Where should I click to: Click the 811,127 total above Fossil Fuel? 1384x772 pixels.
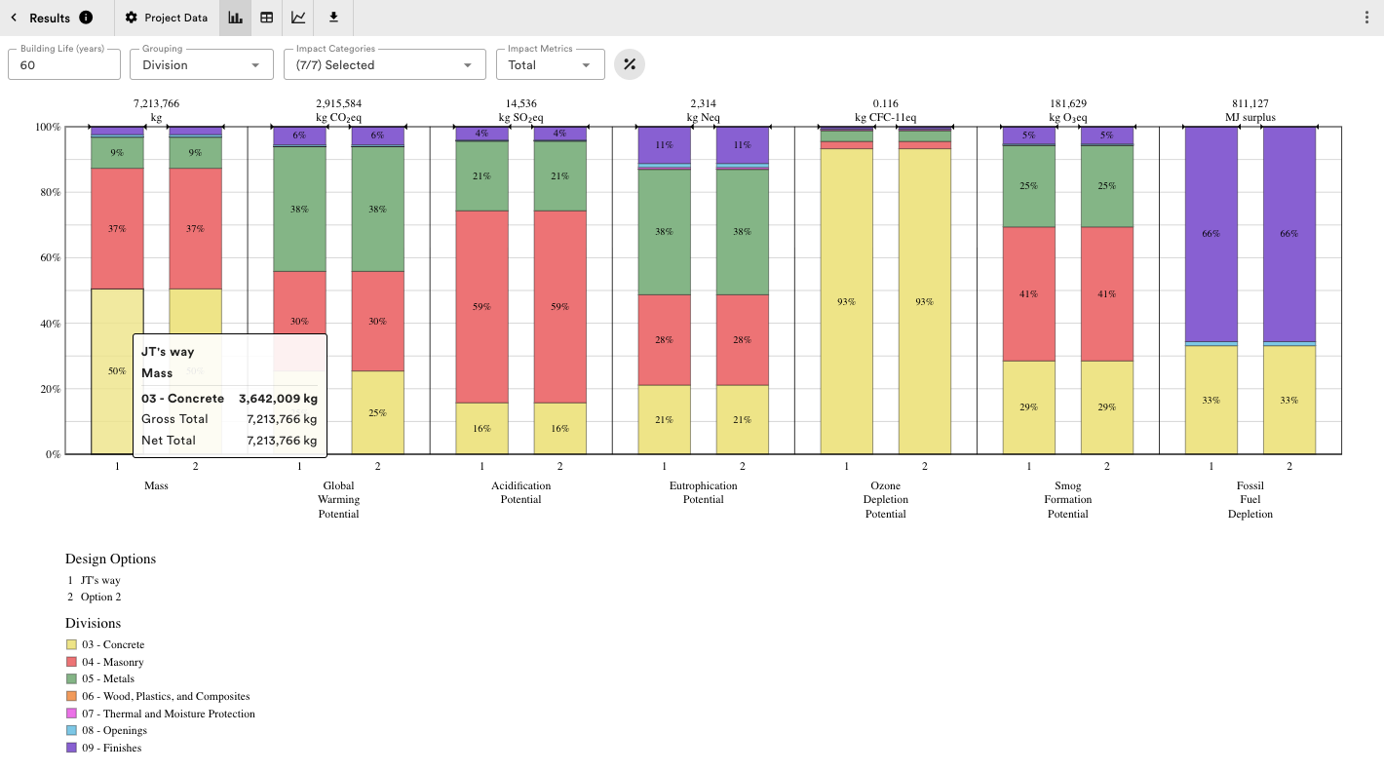[x=1250, y=103]
